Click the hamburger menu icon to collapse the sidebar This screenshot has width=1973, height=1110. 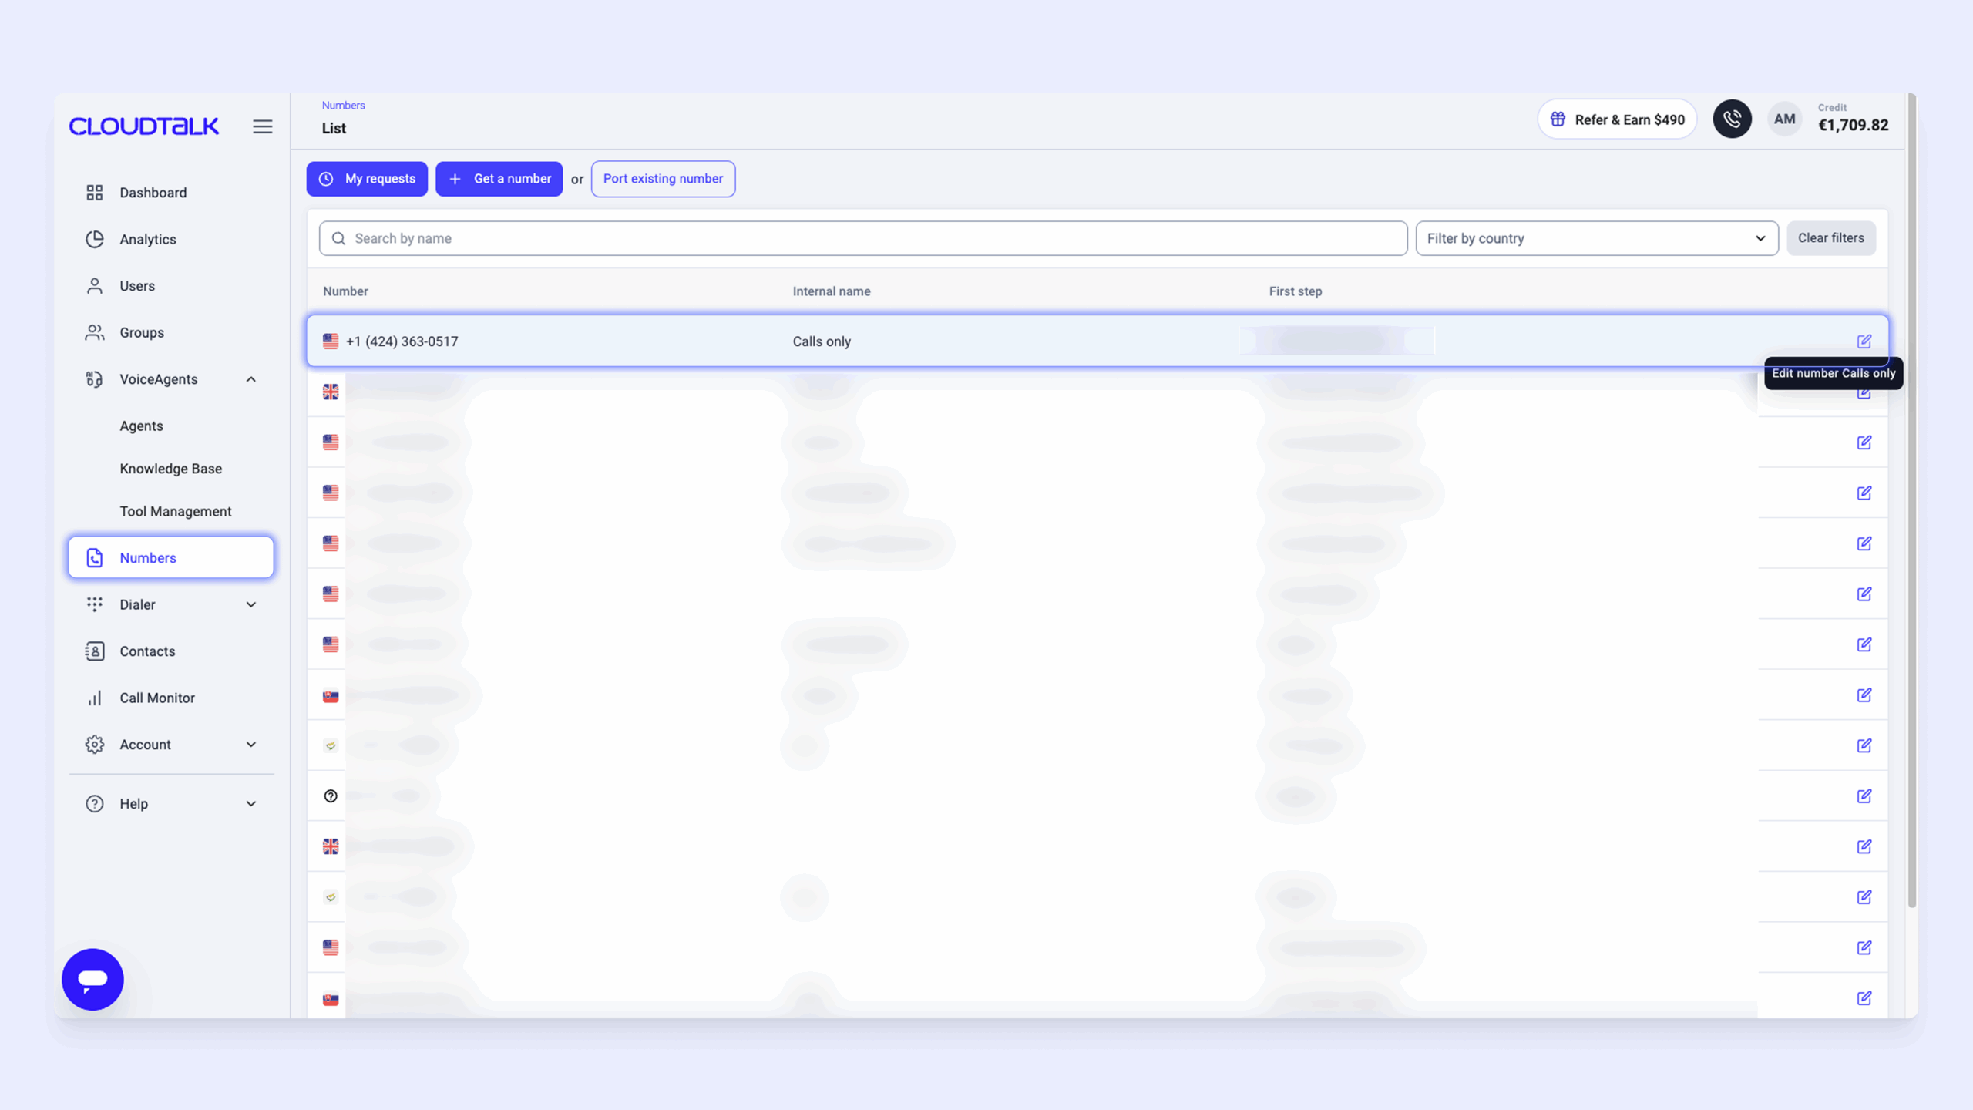click(262, 126)
